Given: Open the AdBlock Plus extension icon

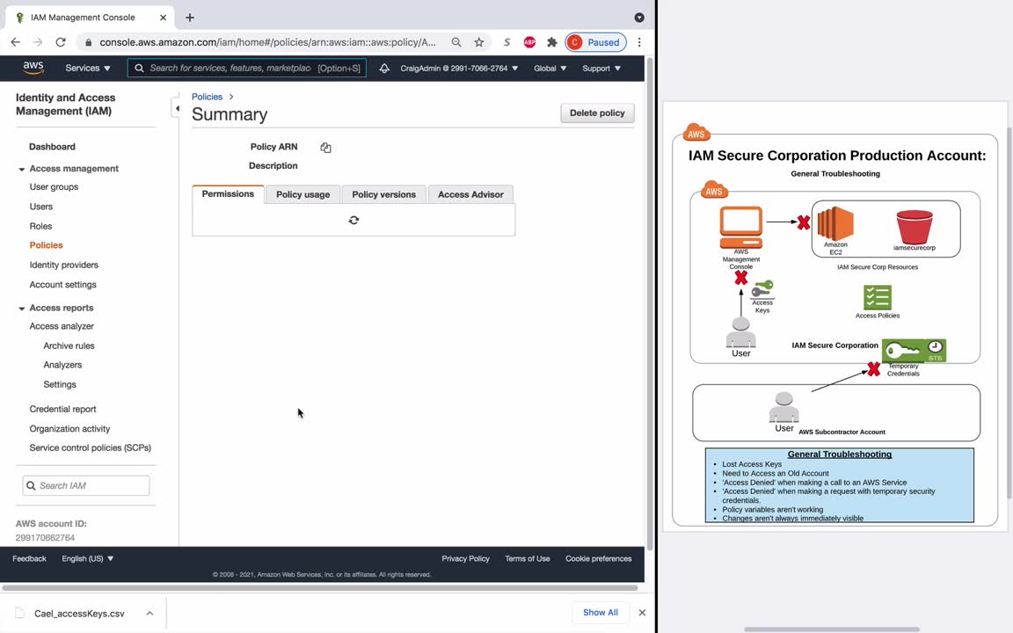Looking at the screenshot, I should (529, 42).
